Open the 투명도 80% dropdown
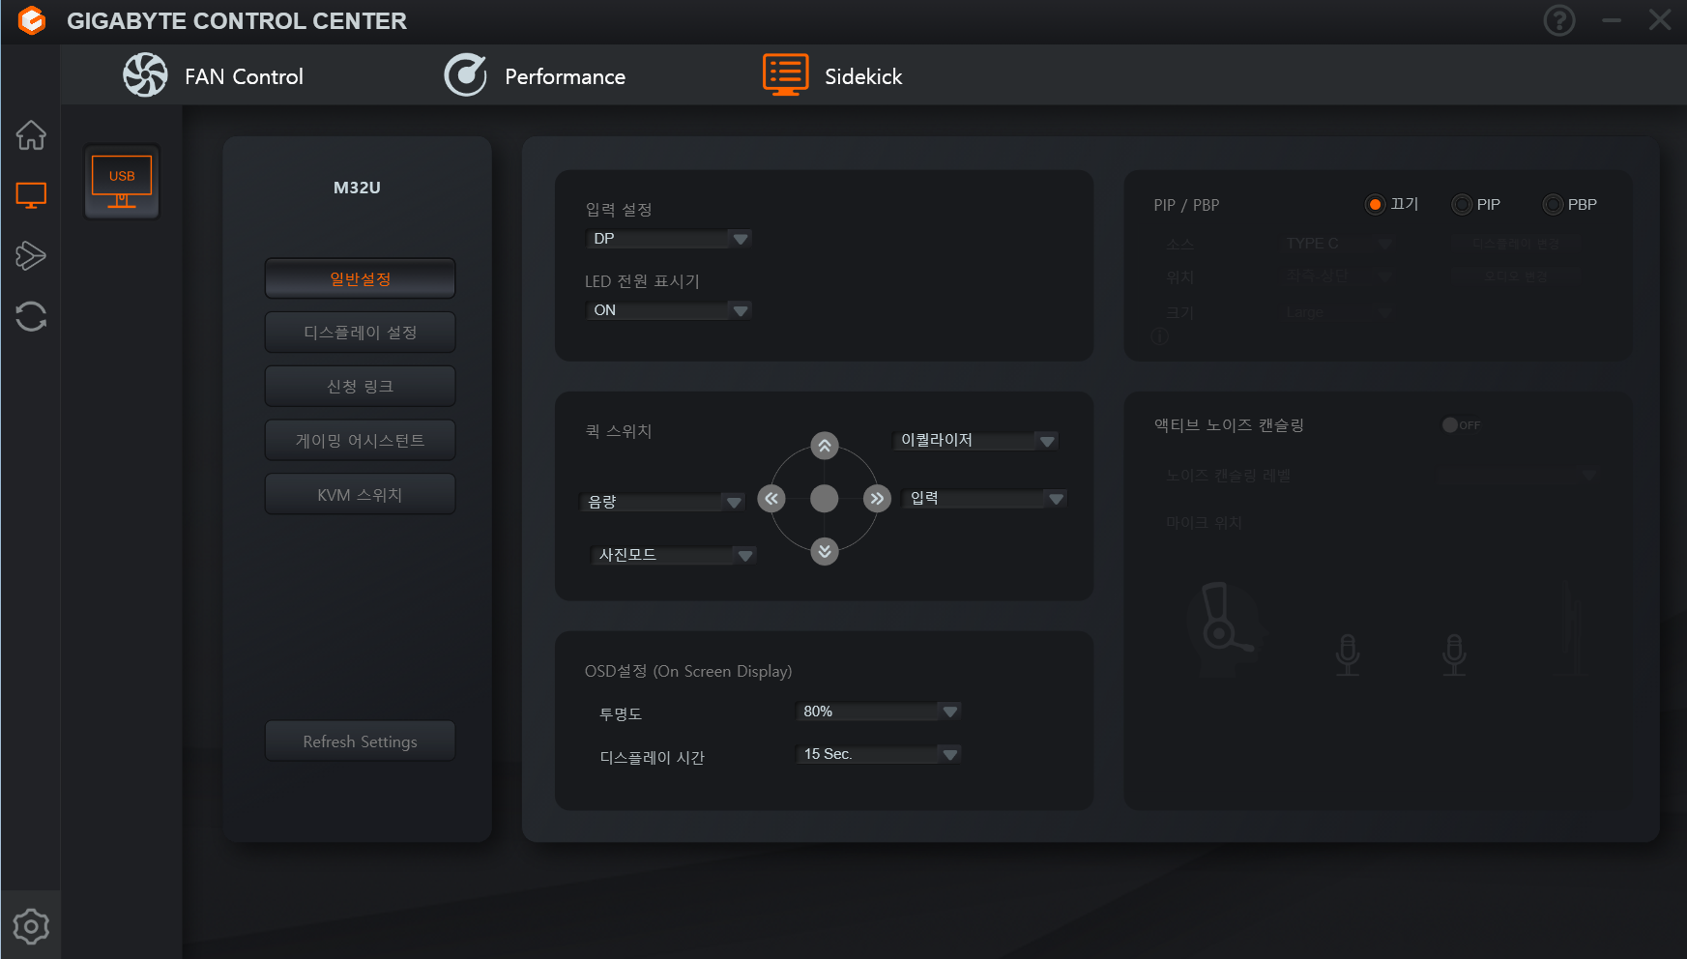Image resolution: width=1687 pixels, height=959 pixels. [x=879, y=712]
